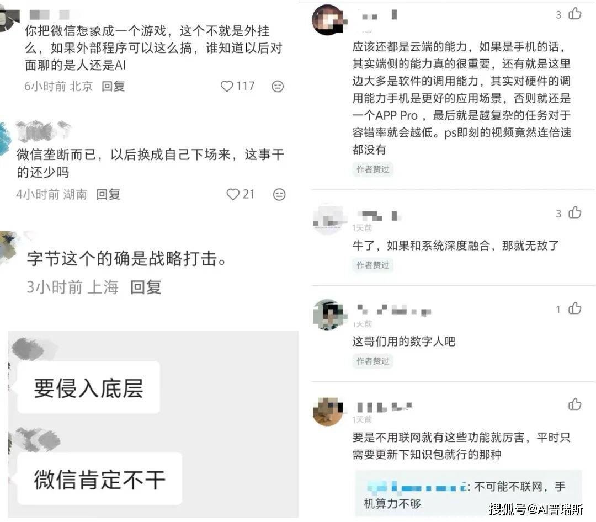Tap the 要侵入底层 chat bubble
Screen dimensions: 596x522
point(88,387)
